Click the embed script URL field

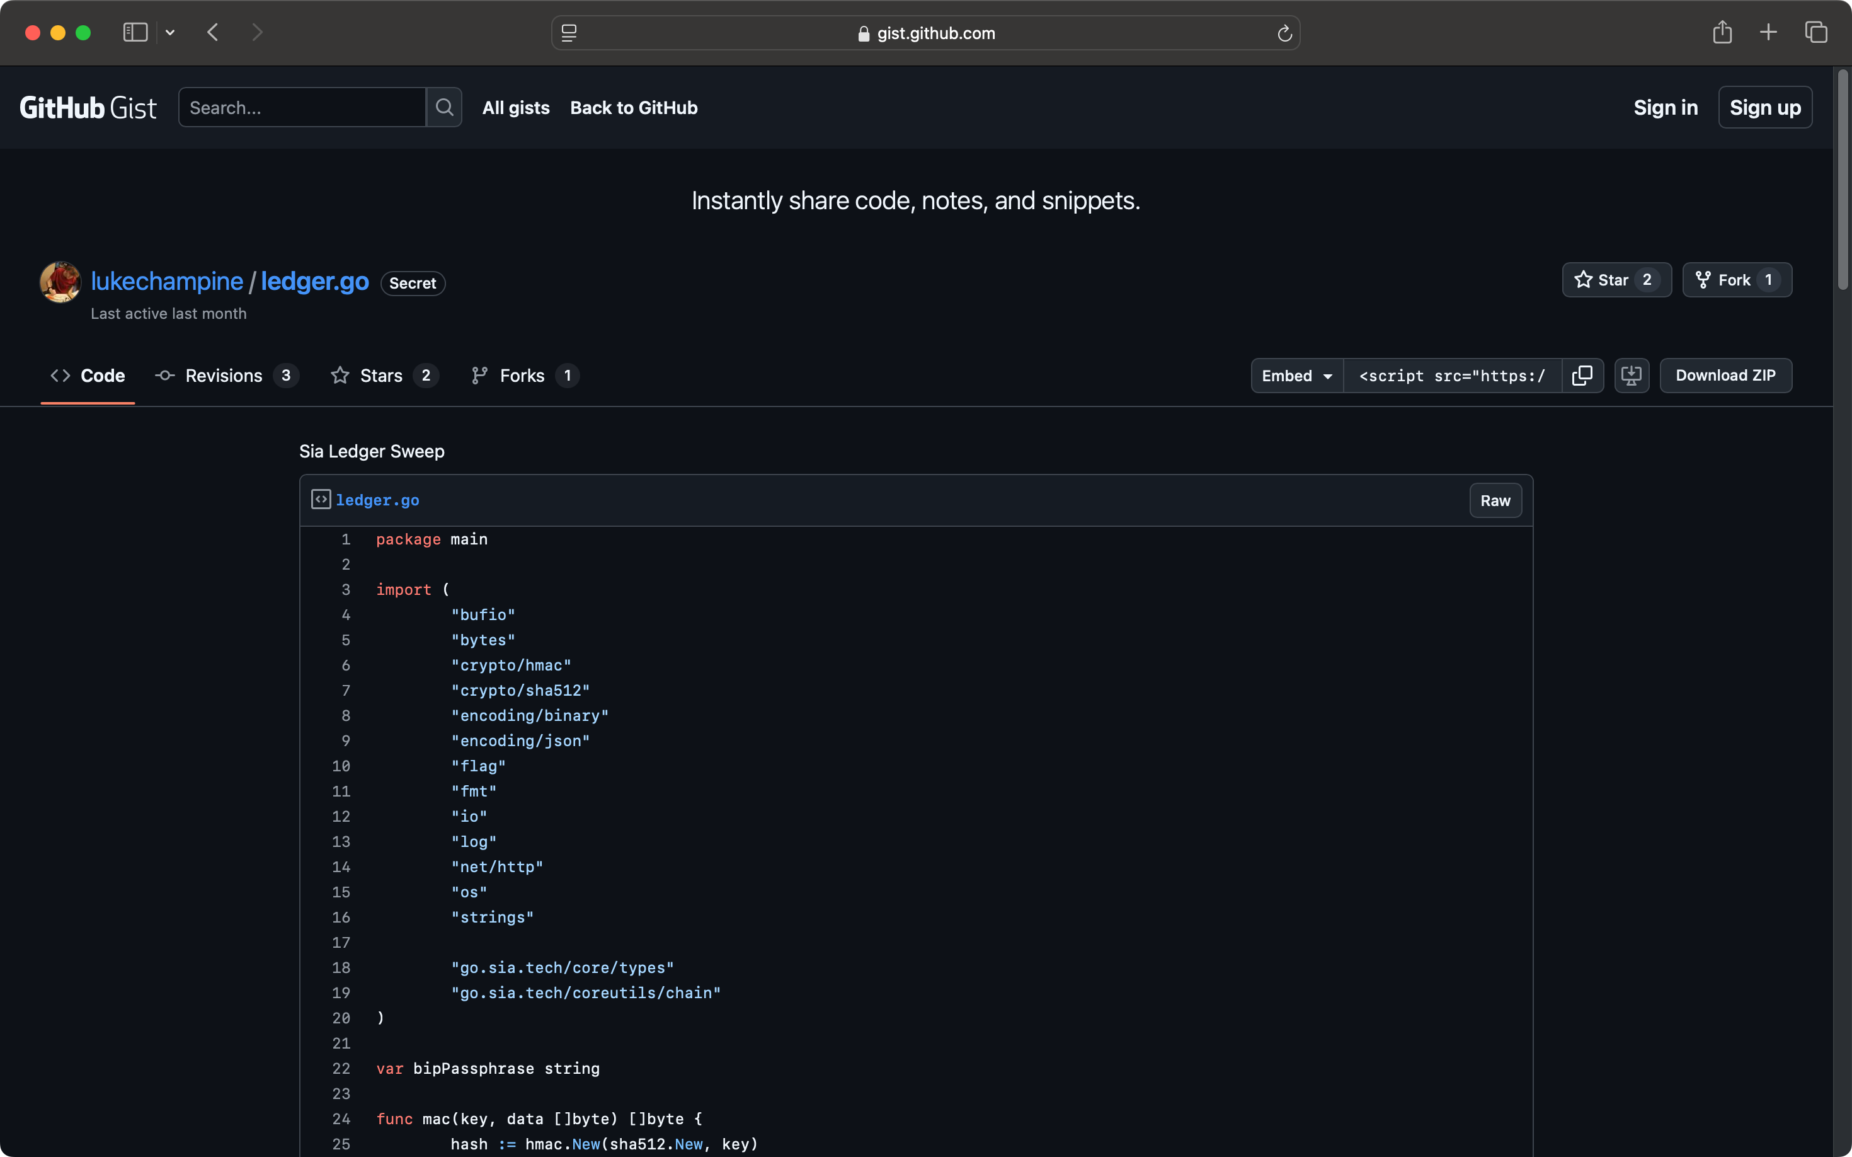(x=1452, y=376)
